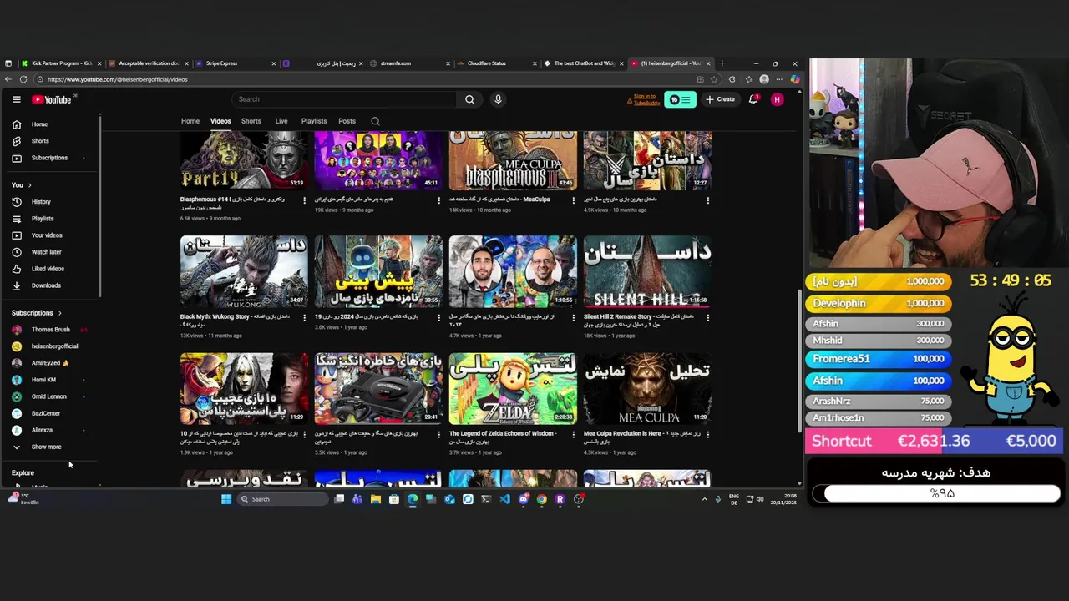
Task: Select the Videos channel tab
Action: 220,121
